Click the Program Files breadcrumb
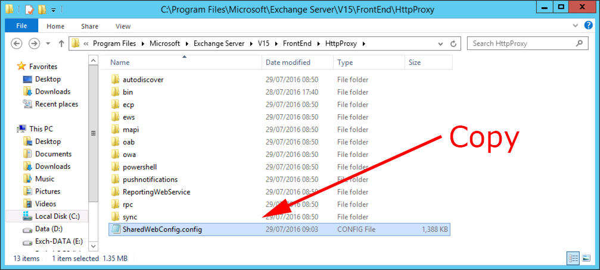 click(x=114, y=43)
